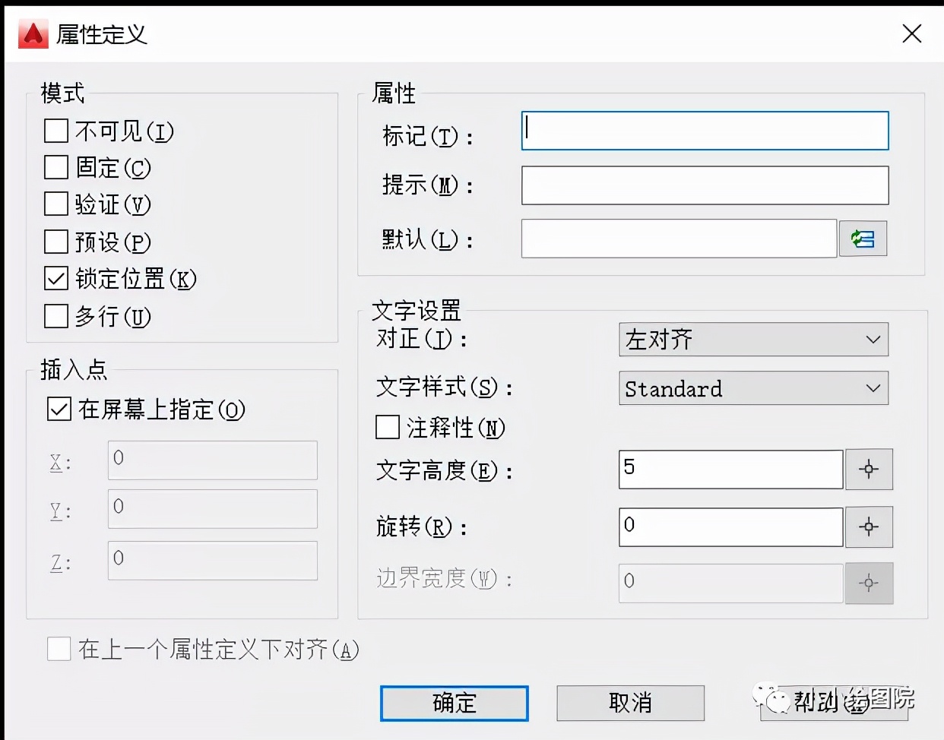Turn on the 预设(P) checkbox
The height and width of the screenshot is (740, 944).
(56, 242)
